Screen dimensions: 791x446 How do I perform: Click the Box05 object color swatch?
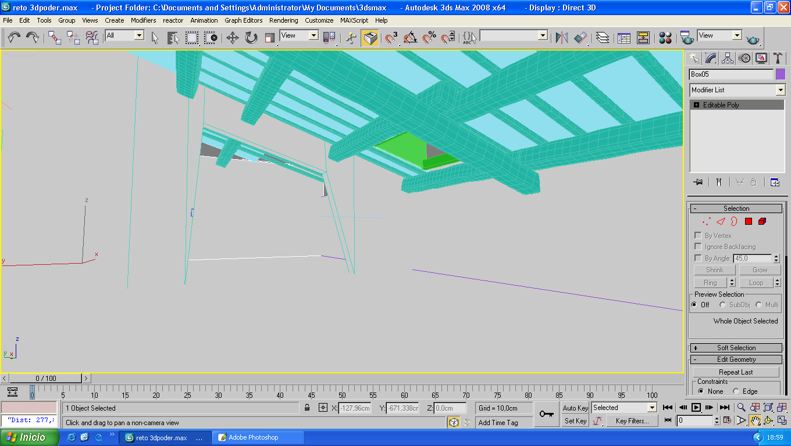click(781, 74)
